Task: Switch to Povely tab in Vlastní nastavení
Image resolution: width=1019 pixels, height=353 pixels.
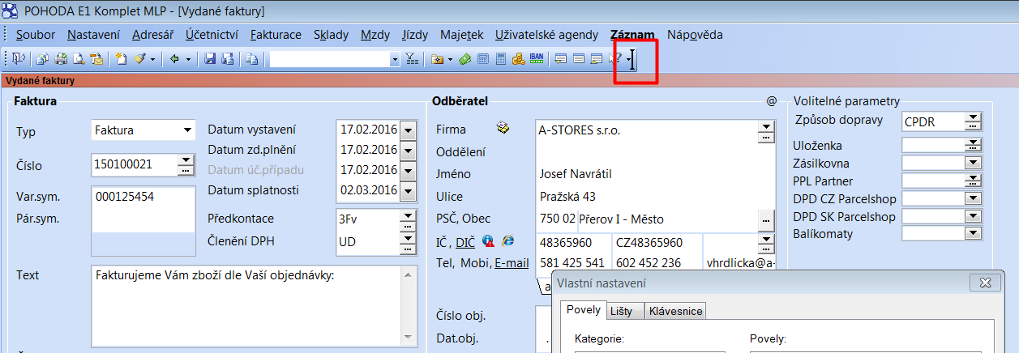Action: coord(584,311)
